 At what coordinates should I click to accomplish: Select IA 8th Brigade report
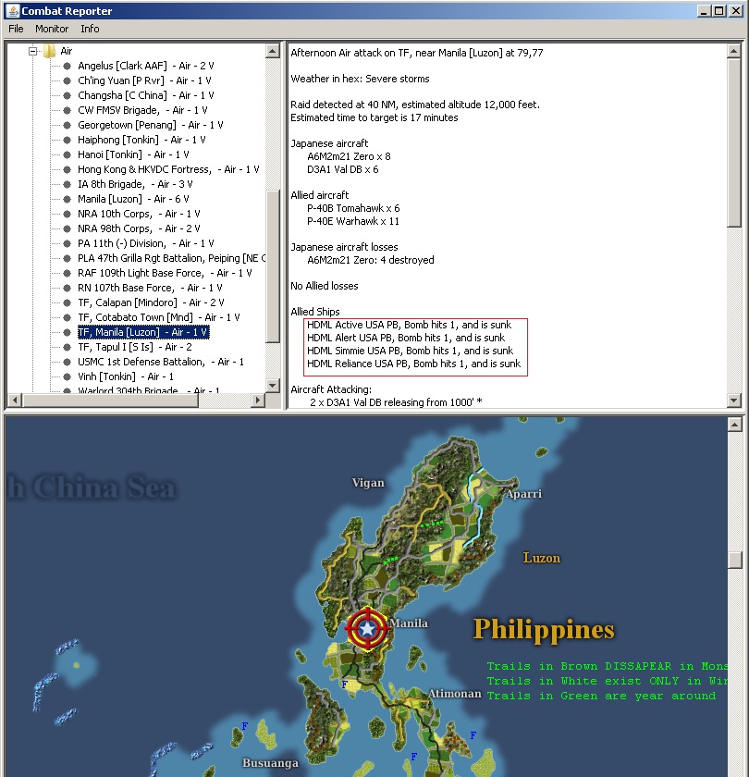point(135,185)
